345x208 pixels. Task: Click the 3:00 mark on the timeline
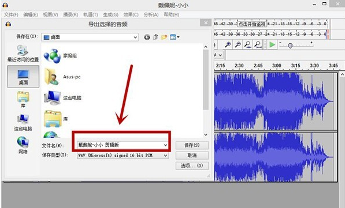277,66
